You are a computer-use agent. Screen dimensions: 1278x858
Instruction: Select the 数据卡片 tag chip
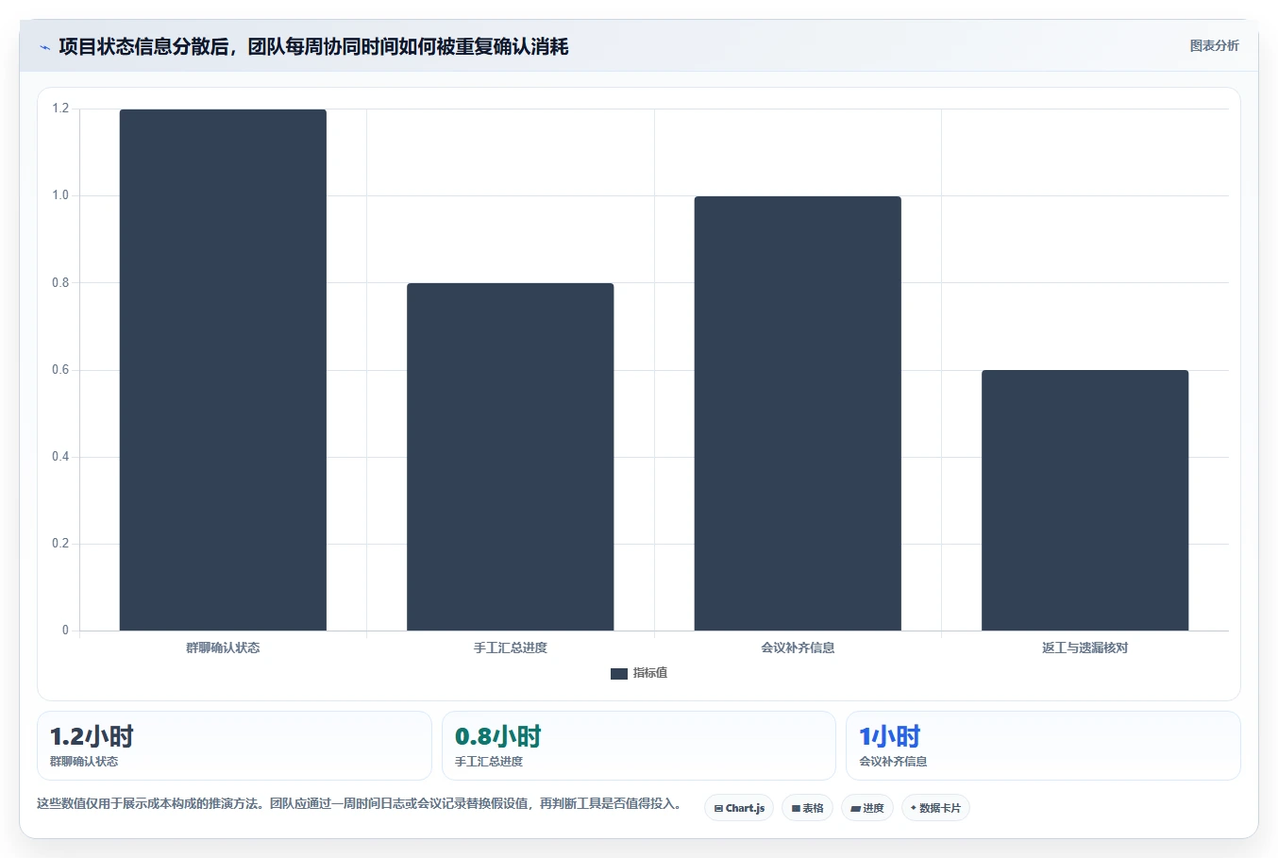[935, 808]
